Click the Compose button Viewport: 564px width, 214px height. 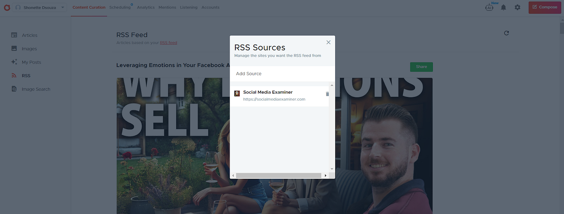(545, 7)
